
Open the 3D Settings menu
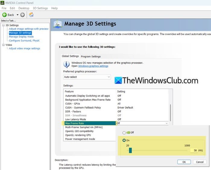(40, 8)
